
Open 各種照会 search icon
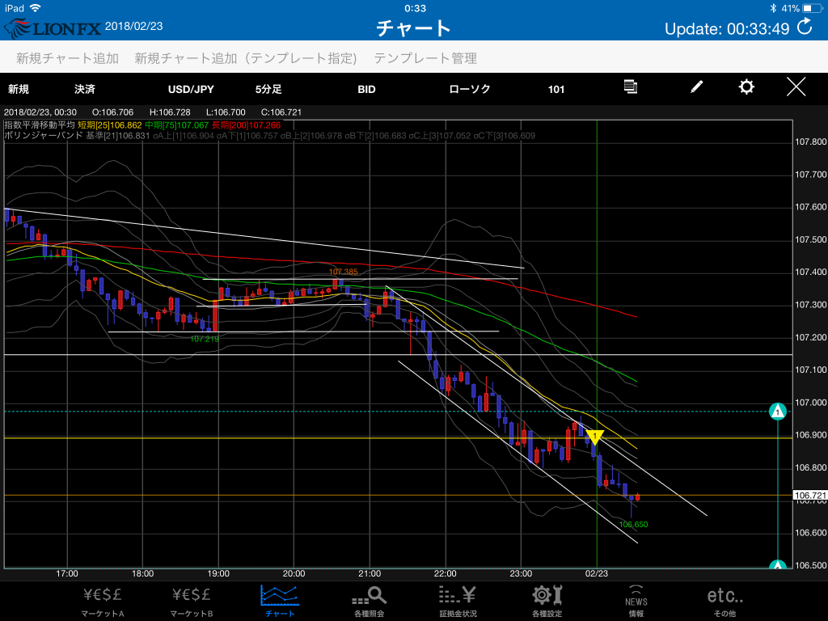370,601
